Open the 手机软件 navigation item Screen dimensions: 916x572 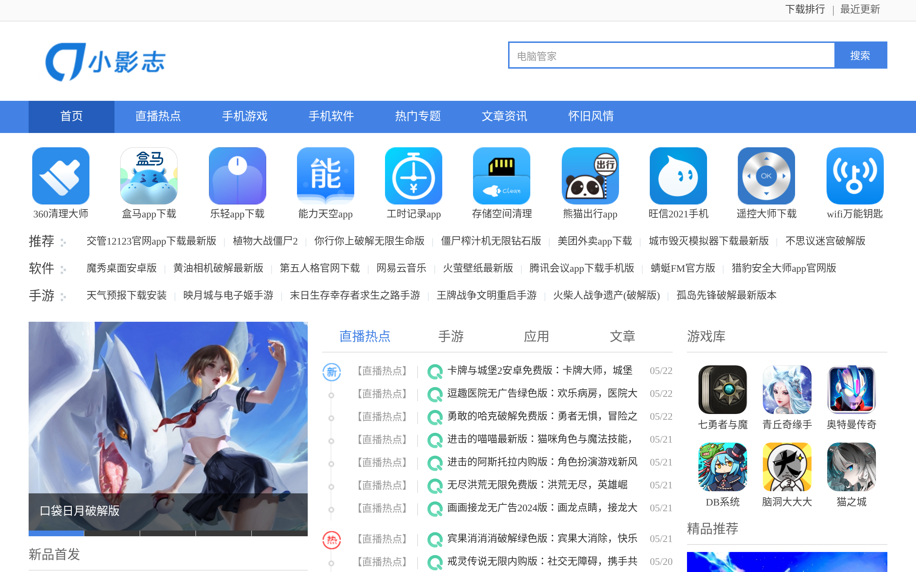(x=331, y=117)
